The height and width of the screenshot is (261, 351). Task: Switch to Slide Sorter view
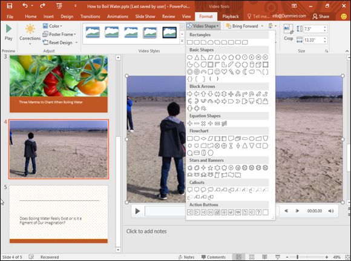(x=252, y=257)
